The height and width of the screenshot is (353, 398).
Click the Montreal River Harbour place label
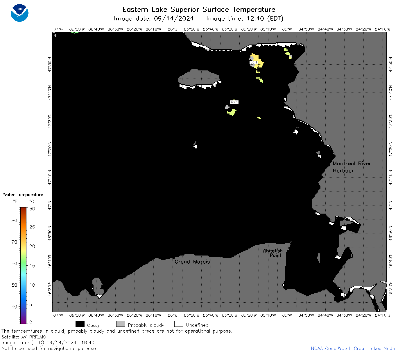[x=352, y=167]
